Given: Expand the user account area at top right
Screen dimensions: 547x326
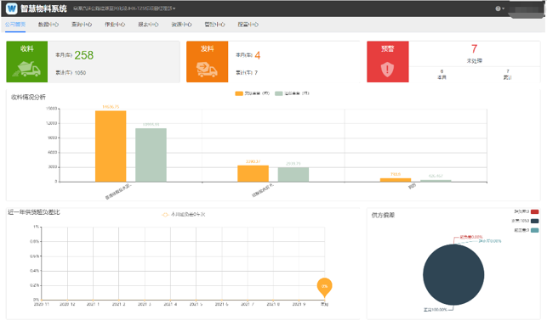Looking at the screenshot, I should click(x=525, y=9).
